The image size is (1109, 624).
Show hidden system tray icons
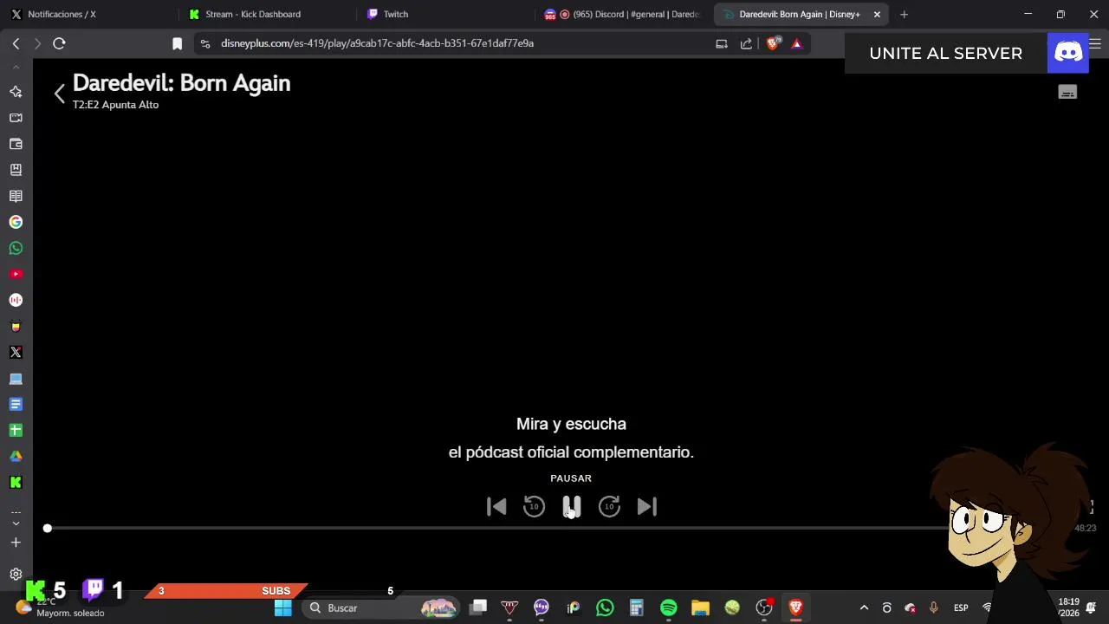tap(864, 608)
